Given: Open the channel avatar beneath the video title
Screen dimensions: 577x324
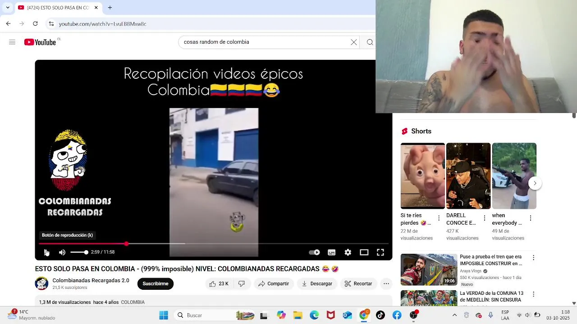Looking at the screenshot, I should (41, 283).
